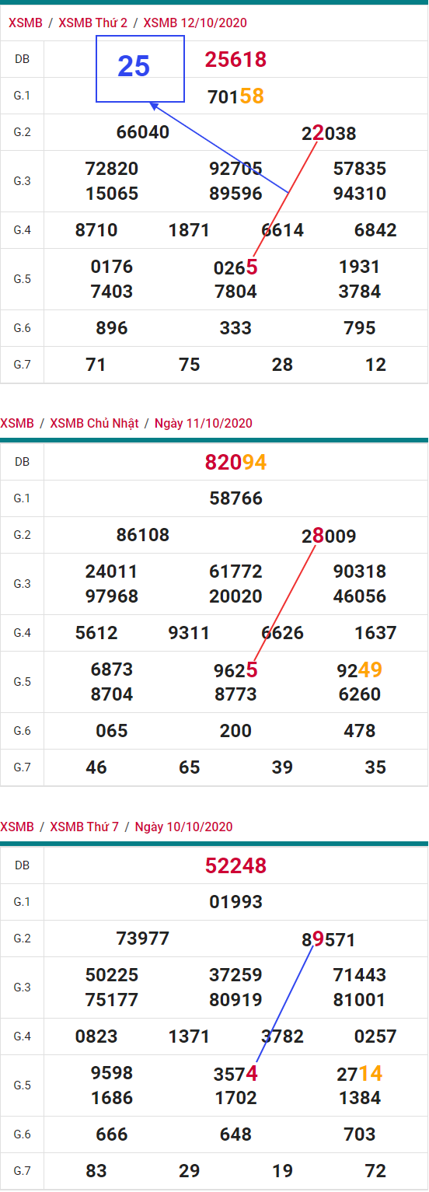429x1192 pixels.
Task: Select the special prize 82094
Action: coord(235,463)
